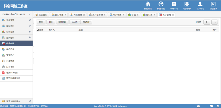Open 打印功能 sidebar item
This screenshot has width=221, height=108.
(x=16, y=67)
